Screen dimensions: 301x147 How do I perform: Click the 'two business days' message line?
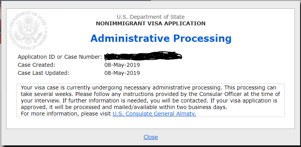[124, 107]
